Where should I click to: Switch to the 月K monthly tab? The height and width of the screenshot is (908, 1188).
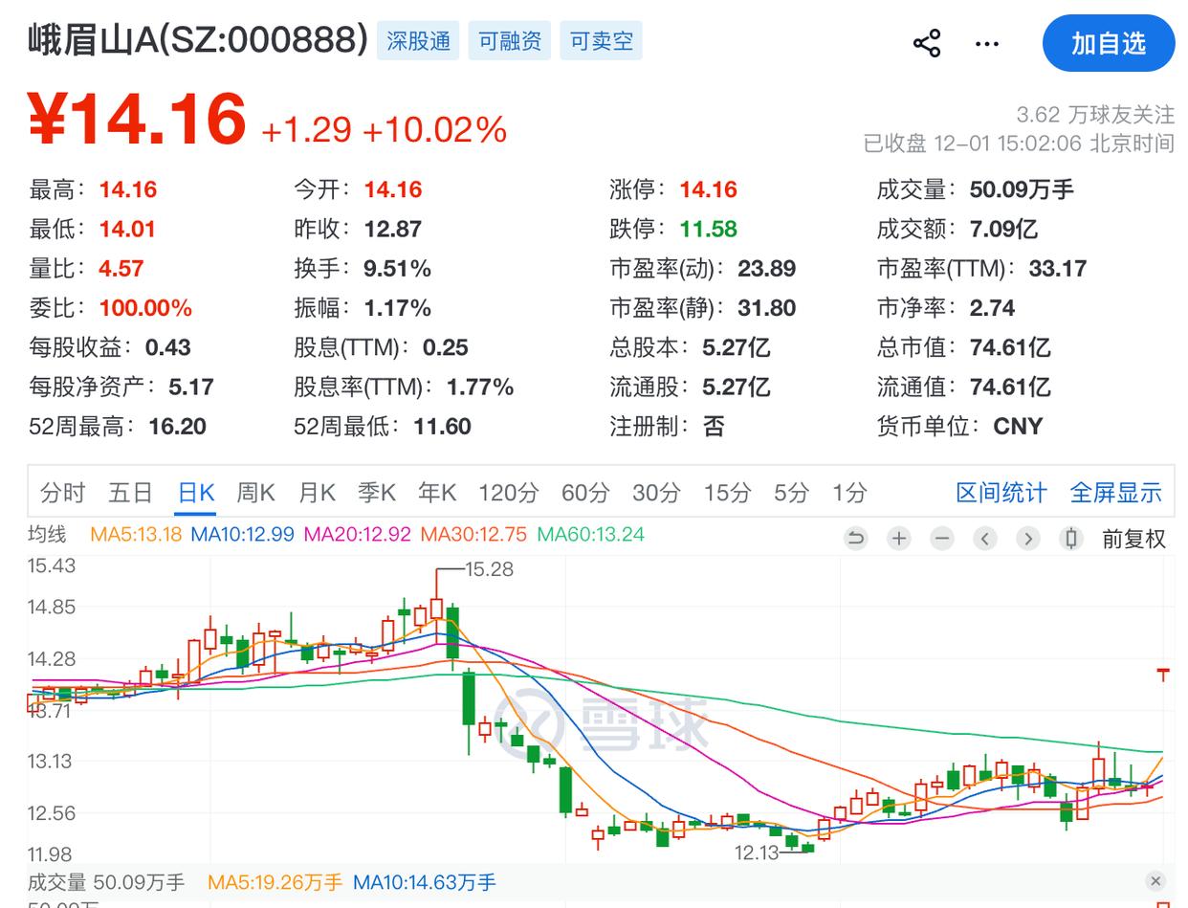(317, 493)
